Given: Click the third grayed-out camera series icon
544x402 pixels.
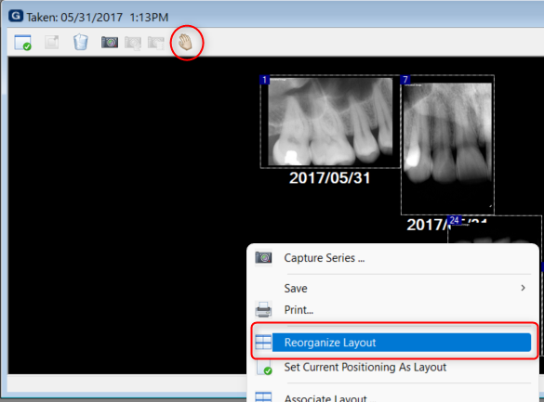Looking at the screenshot, I should (156, 43).
